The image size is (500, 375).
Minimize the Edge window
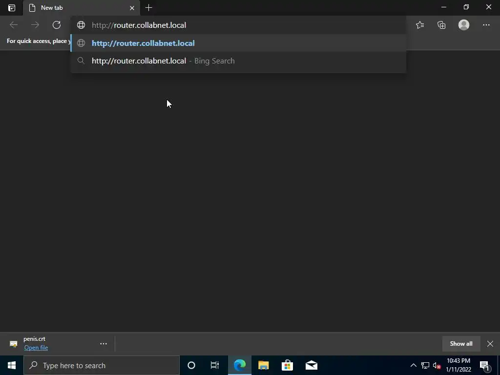click(444, 7)
